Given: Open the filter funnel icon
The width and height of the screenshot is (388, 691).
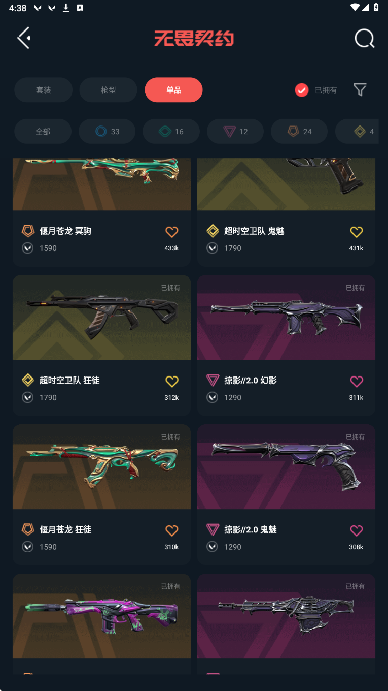Looking at the screenshot, I should tap(360, 90).
